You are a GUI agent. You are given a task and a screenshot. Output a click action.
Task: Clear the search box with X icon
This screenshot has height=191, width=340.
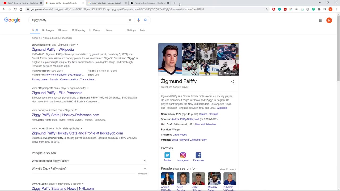[x=130, y=20]
